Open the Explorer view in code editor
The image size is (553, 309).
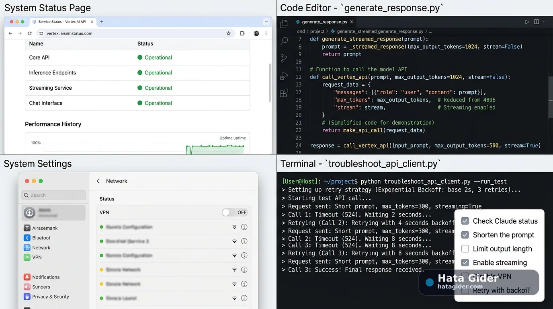click(284, 24)
